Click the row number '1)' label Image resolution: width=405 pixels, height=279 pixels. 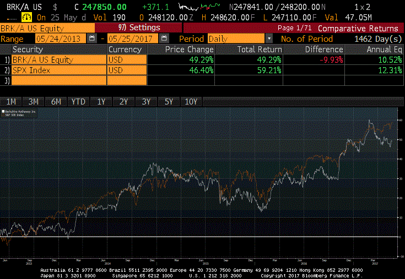pos(7,60)
